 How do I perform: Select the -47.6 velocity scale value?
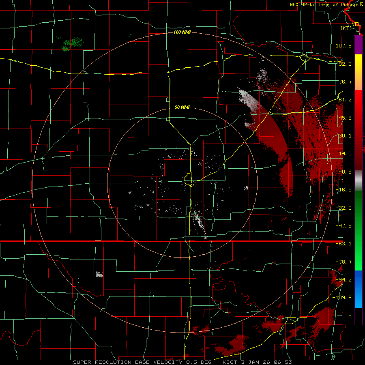(344, 226)
